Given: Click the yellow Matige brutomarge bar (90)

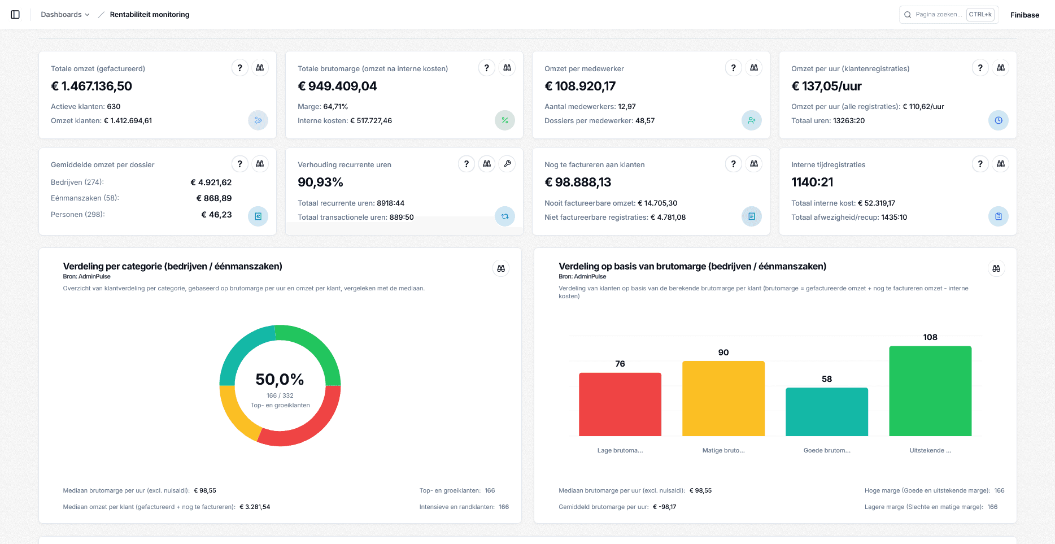Looking at the screenshot, I should [723, 399].
